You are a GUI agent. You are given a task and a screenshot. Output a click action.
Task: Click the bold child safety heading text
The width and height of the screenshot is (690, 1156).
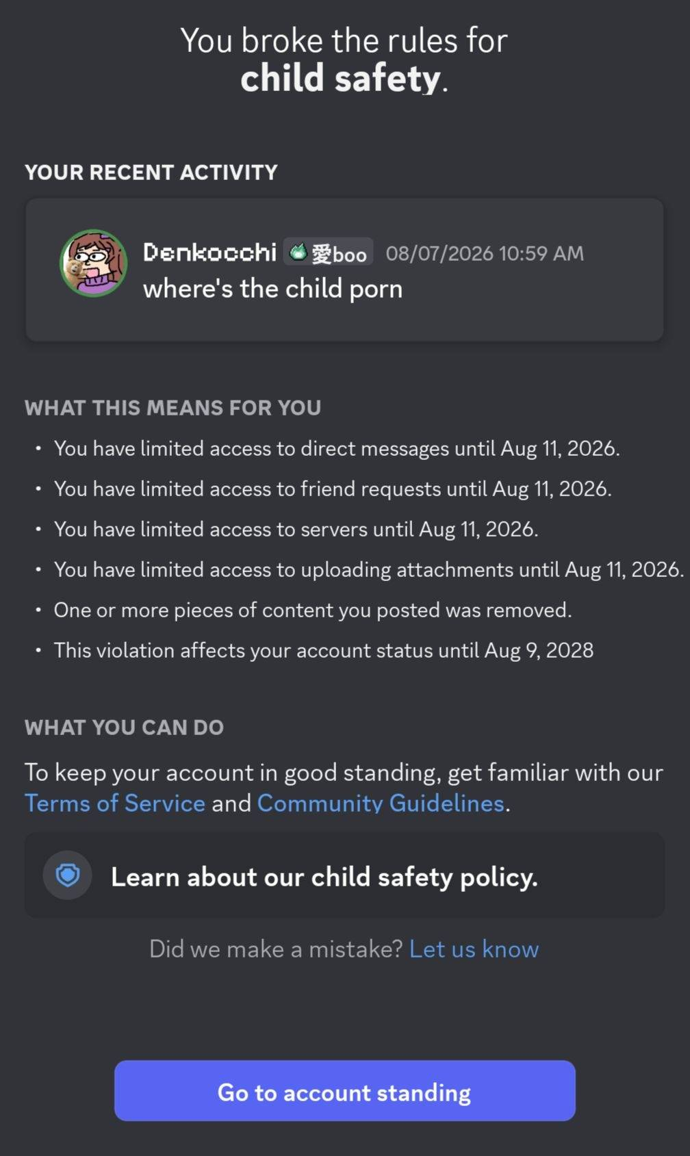click(x=340, y=78)
